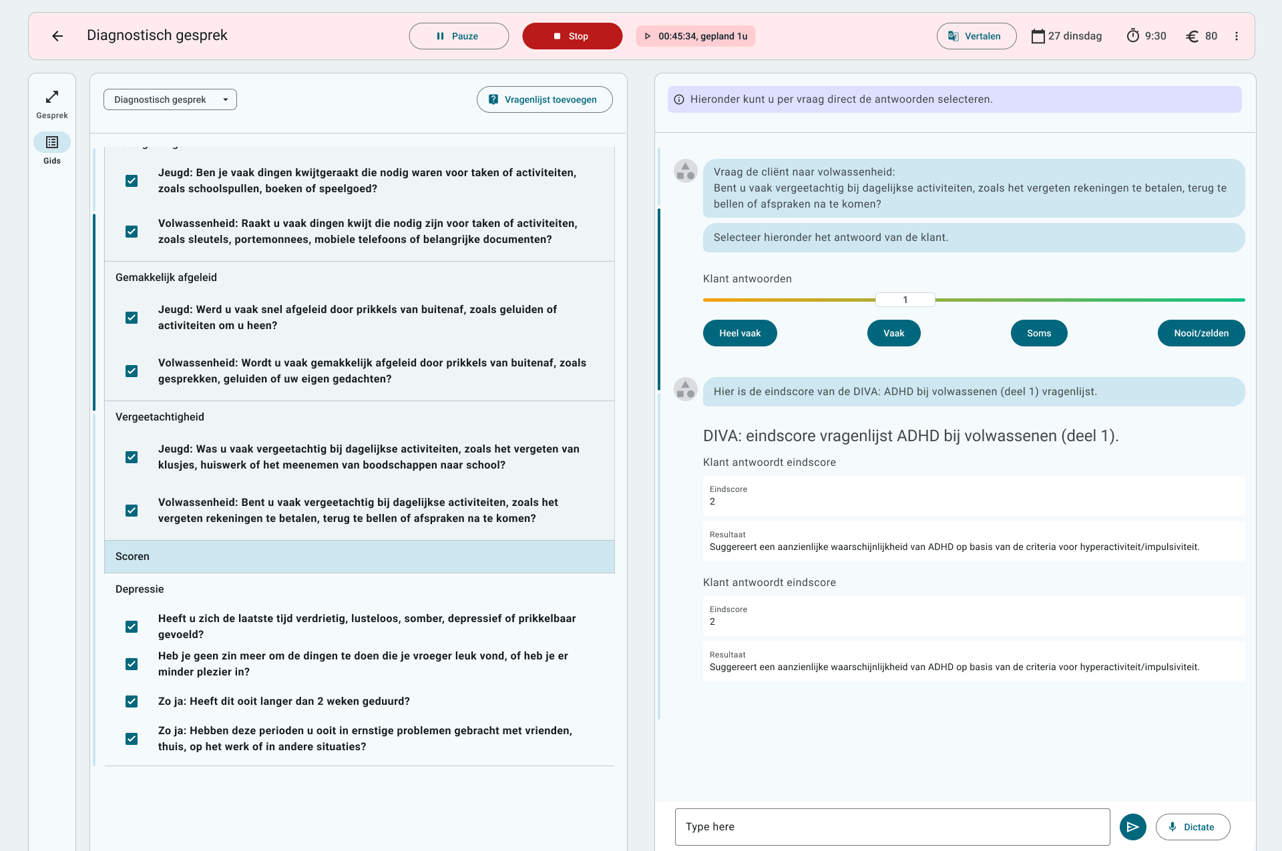Choose the Heel vaak answer
1282x851 pixels.
tap(740, 333)
